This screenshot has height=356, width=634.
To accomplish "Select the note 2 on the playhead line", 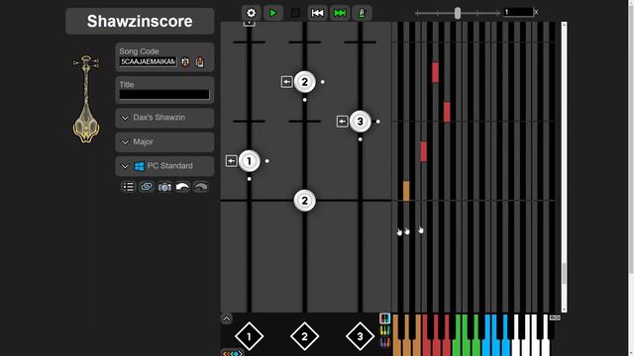I will pyautogui.click(x=304, y=201).
